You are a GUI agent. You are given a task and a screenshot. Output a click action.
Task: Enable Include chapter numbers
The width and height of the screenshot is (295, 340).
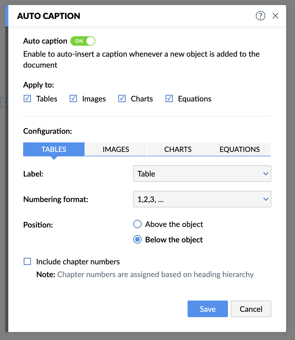27,262
